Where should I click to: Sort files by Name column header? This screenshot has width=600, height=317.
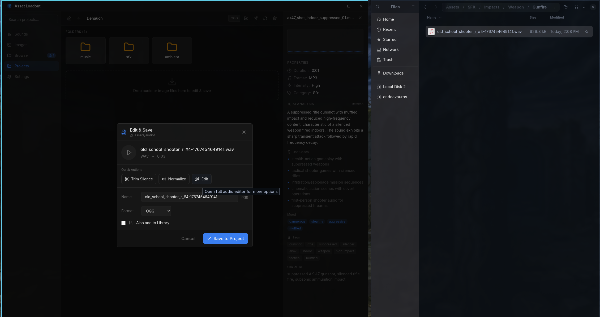(431, 18)
